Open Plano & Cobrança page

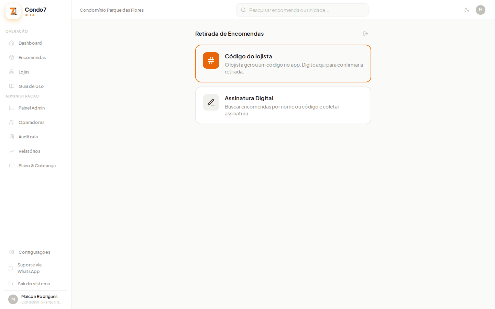[x=37, y=165]
